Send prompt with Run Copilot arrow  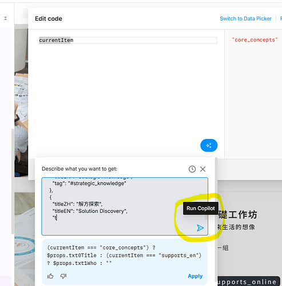click(x=200, y=228)
